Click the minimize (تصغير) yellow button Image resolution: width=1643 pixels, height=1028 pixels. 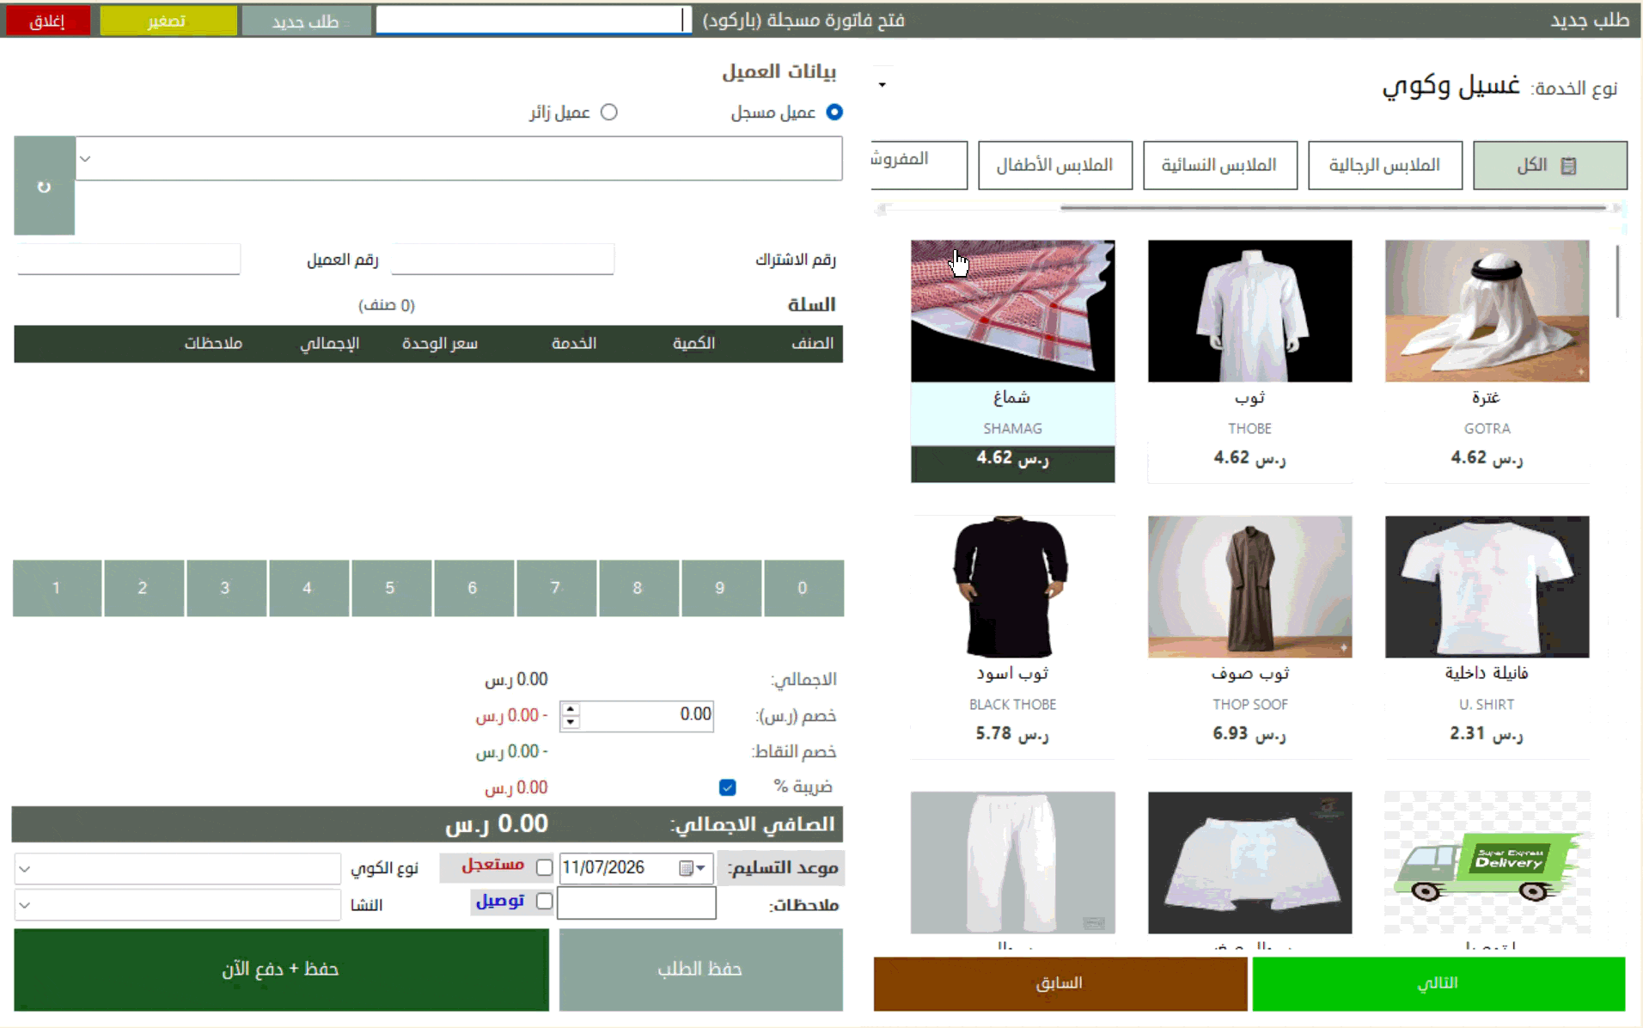click(x=168, y=21)
